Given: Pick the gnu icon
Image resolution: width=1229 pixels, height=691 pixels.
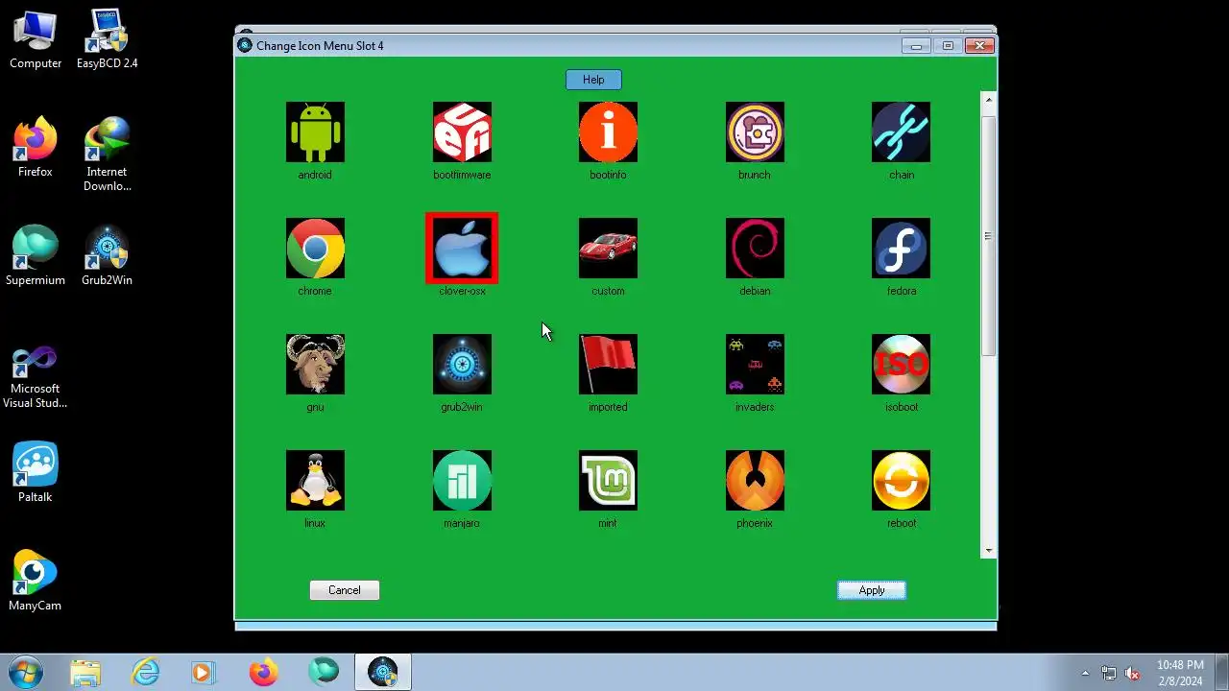Looking at the screenshot, I should point(315,365).
